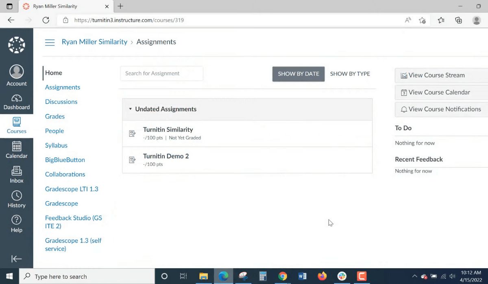Screen dimensions: 488x284
Task: View site information lock icon
Action: pyautogui.click(x=65, y=20)
